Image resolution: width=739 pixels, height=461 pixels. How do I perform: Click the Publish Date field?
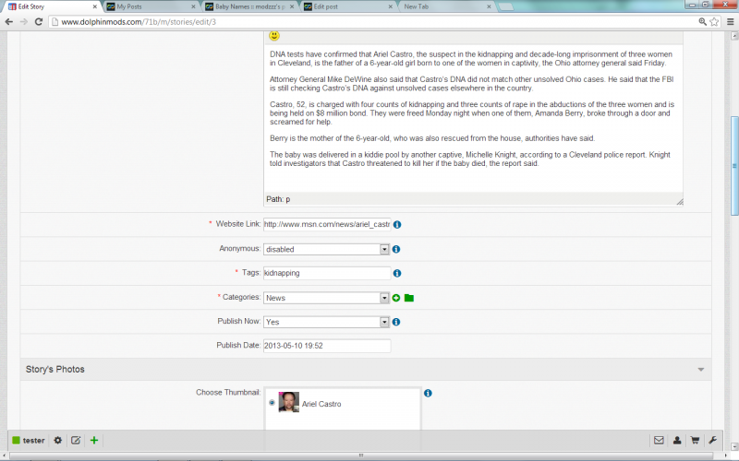327,346
